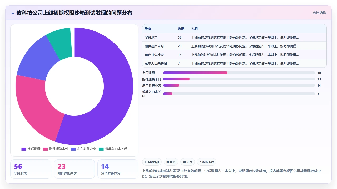
Task: Click the 进度 tag chip
Action: 187,162
